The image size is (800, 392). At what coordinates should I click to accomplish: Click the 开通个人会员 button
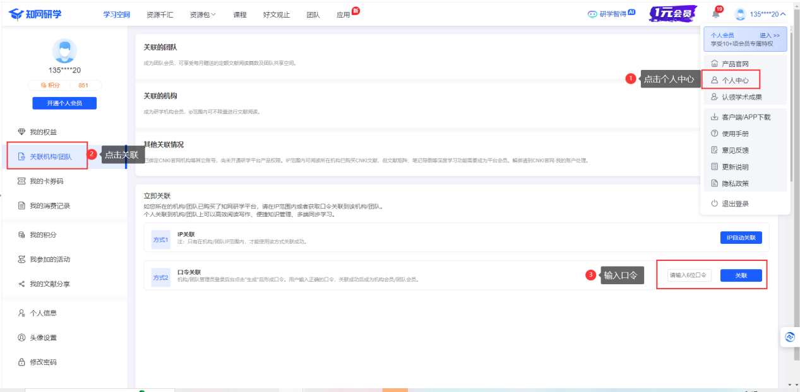point(64,103)
